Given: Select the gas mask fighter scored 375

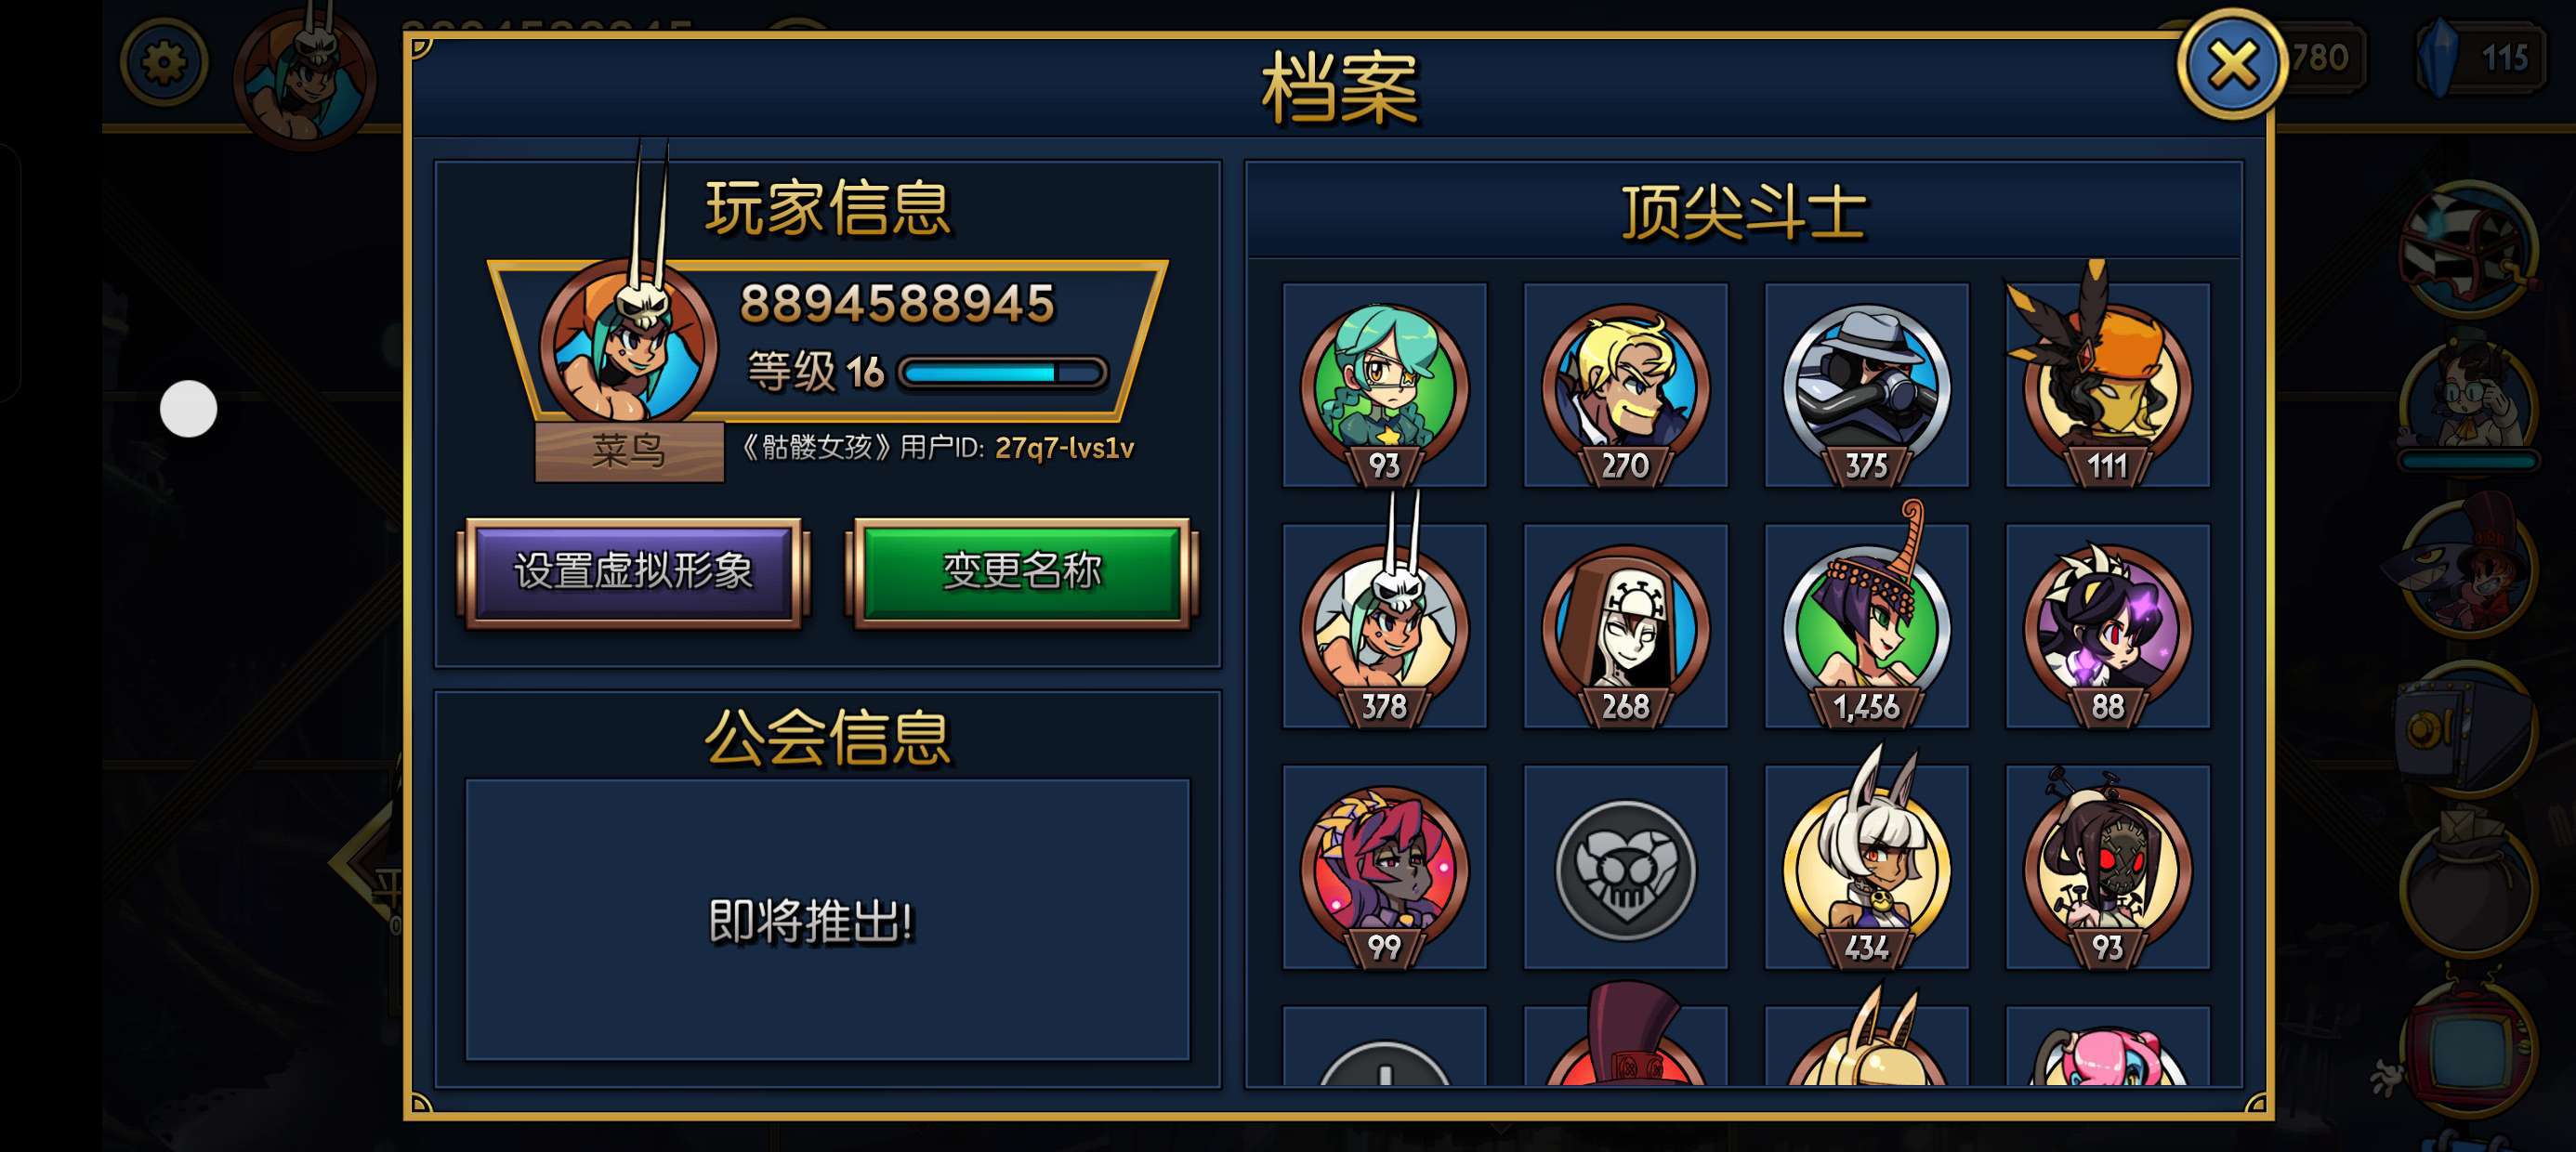Looking at the screenshot, I should pyautogui.click(x=1866, y=386).
